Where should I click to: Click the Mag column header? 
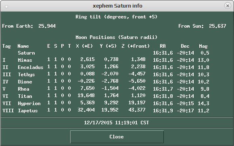(203, 46)
